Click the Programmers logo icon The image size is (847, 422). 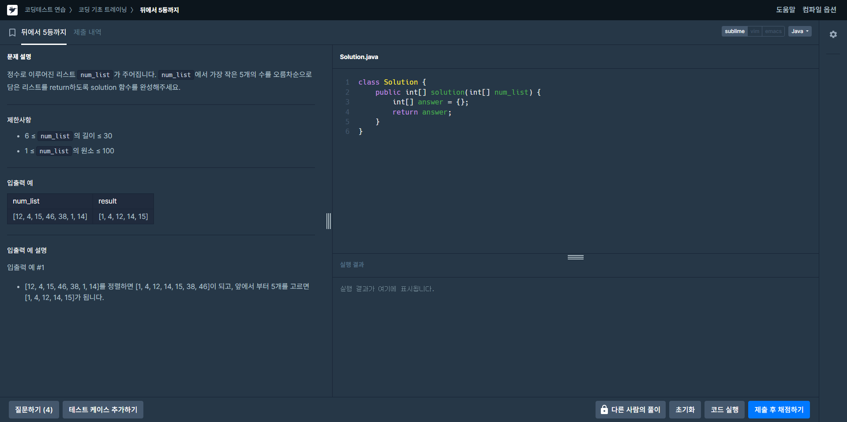click(12, 10)
